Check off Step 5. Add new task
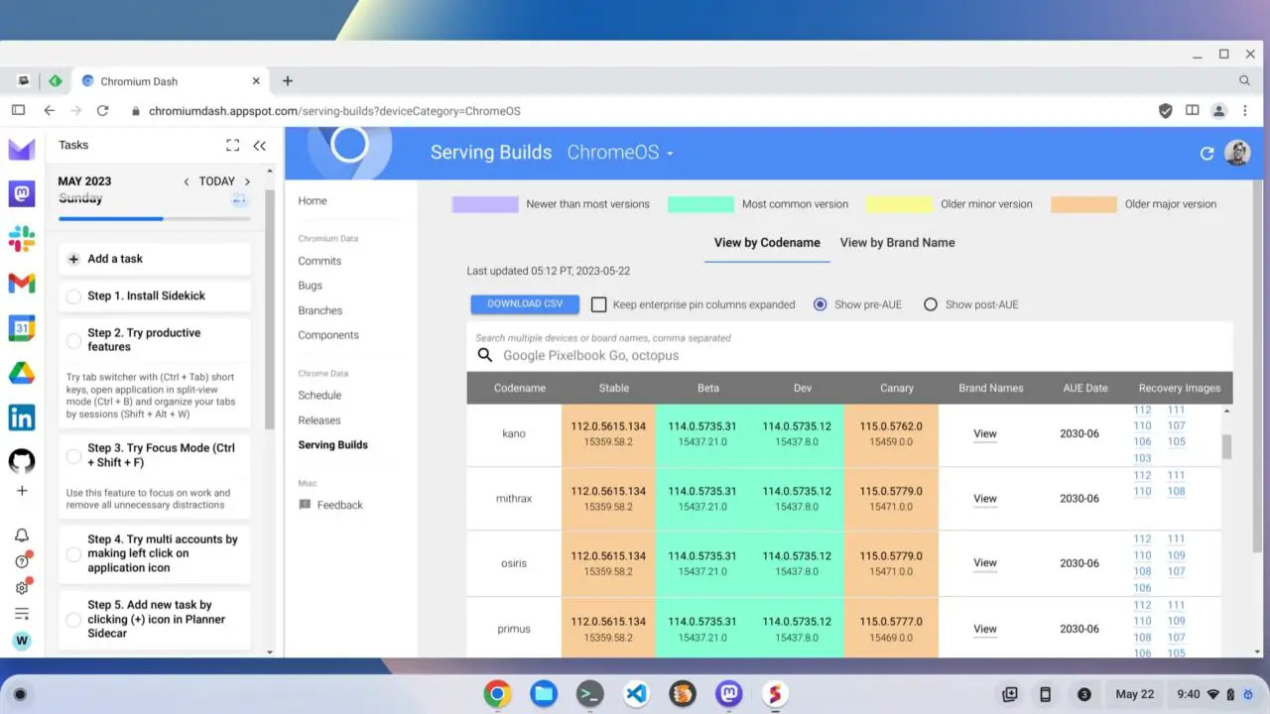Screen dimensions: 1270x714 point(73,620)
